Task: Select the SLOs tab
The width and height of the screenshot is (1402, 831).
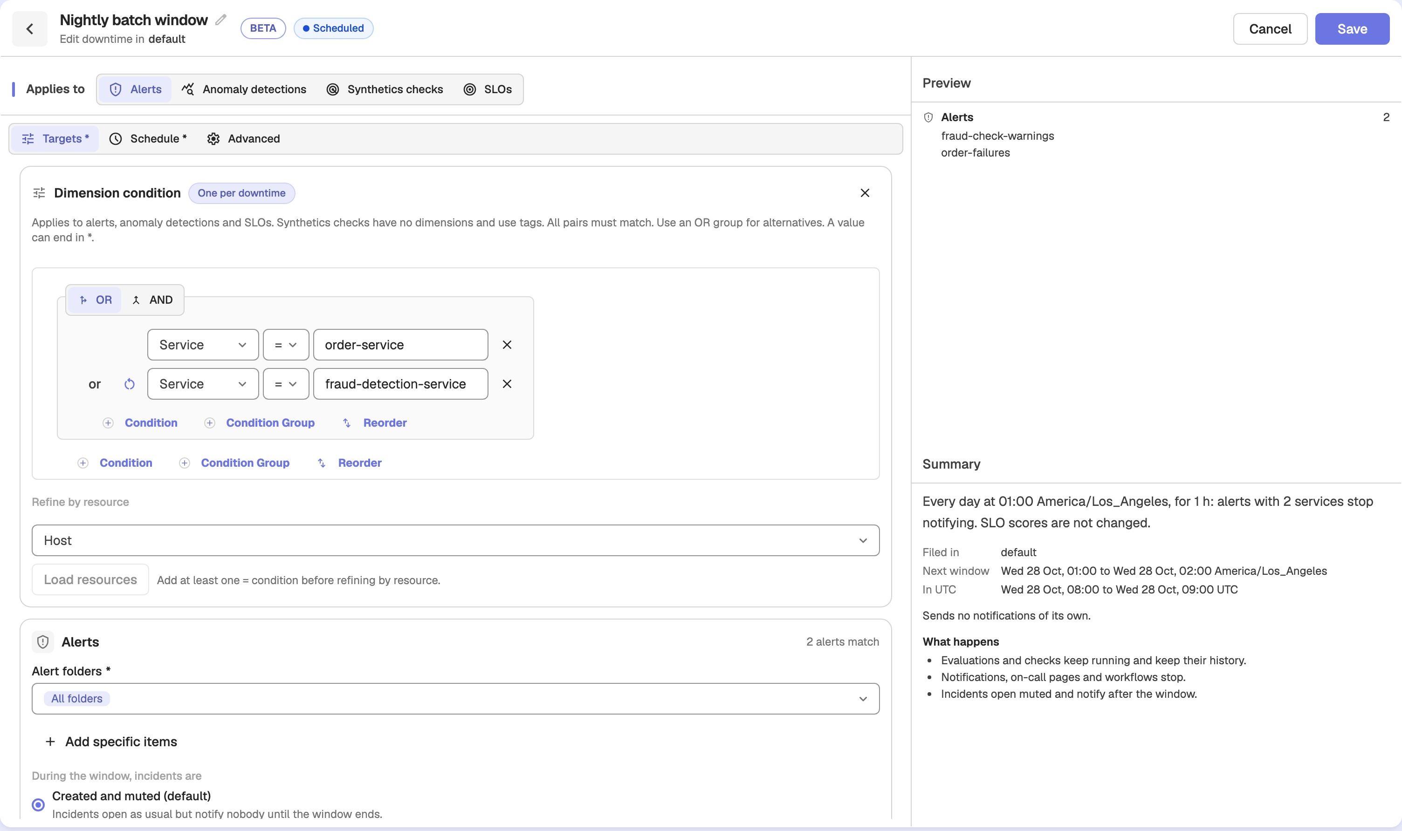Action: coord(488,89)
